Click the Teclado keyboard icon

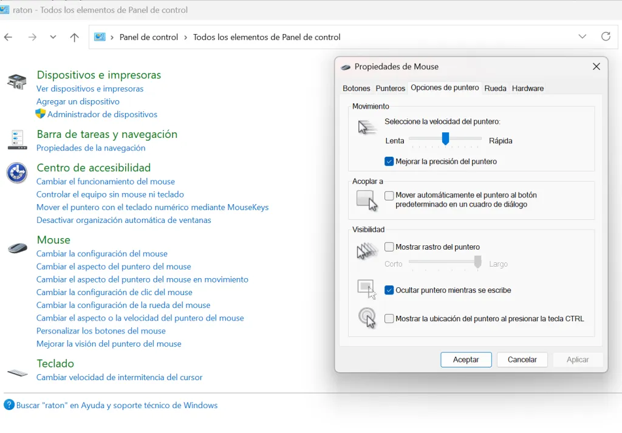pos(18,373)
